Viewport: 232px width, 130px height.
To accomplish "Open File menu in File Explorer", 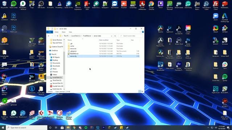I will pyautogui.click(x=50, y=32).
